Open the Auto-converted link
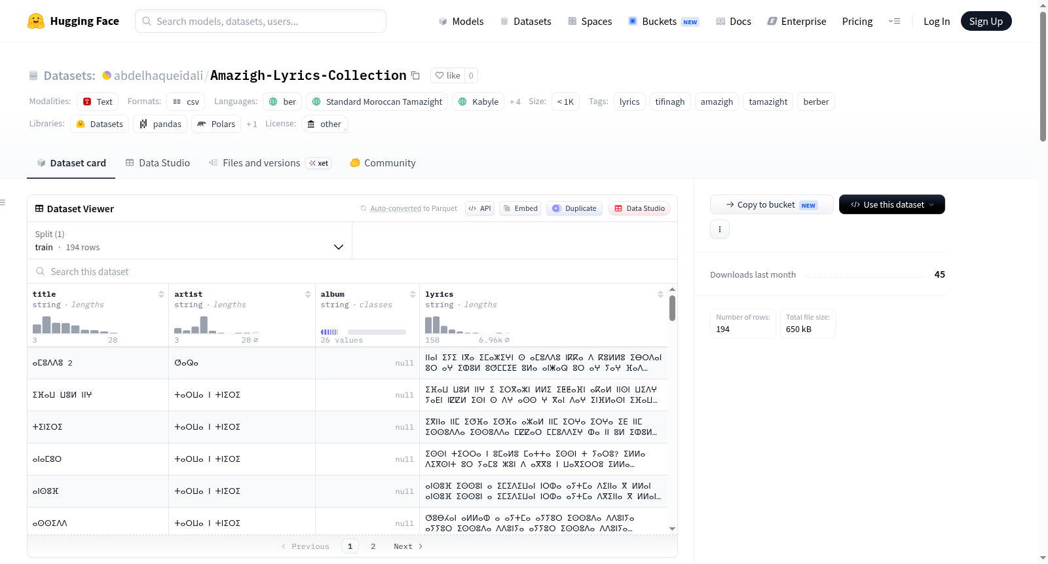The width and height of the screenshot is (1048, 564). click(396, 208)
